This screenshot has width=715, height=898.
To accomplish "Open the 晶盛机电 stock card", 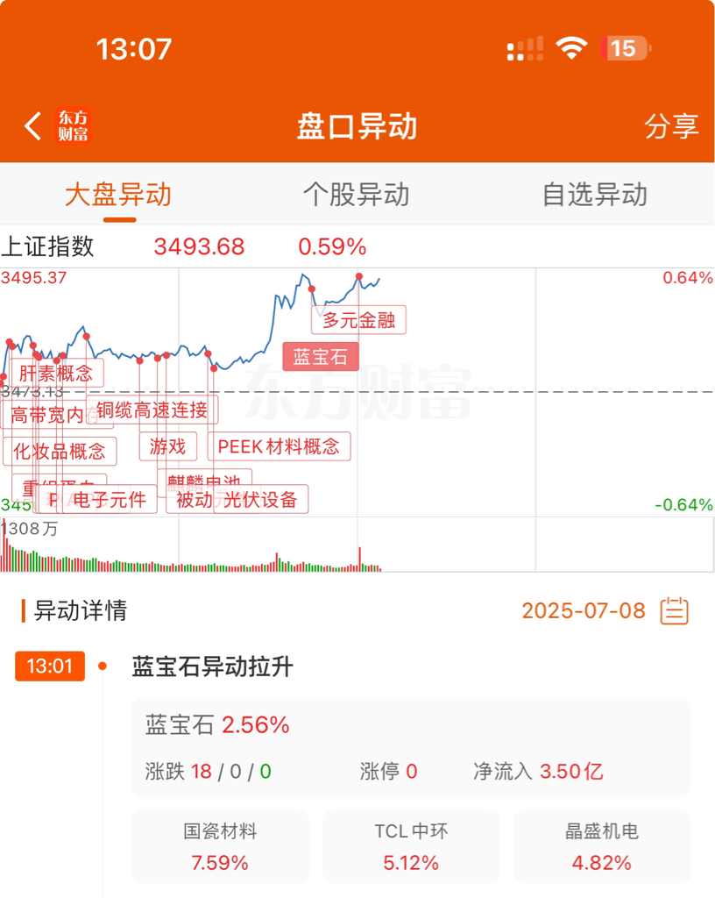I will point(602,846).
